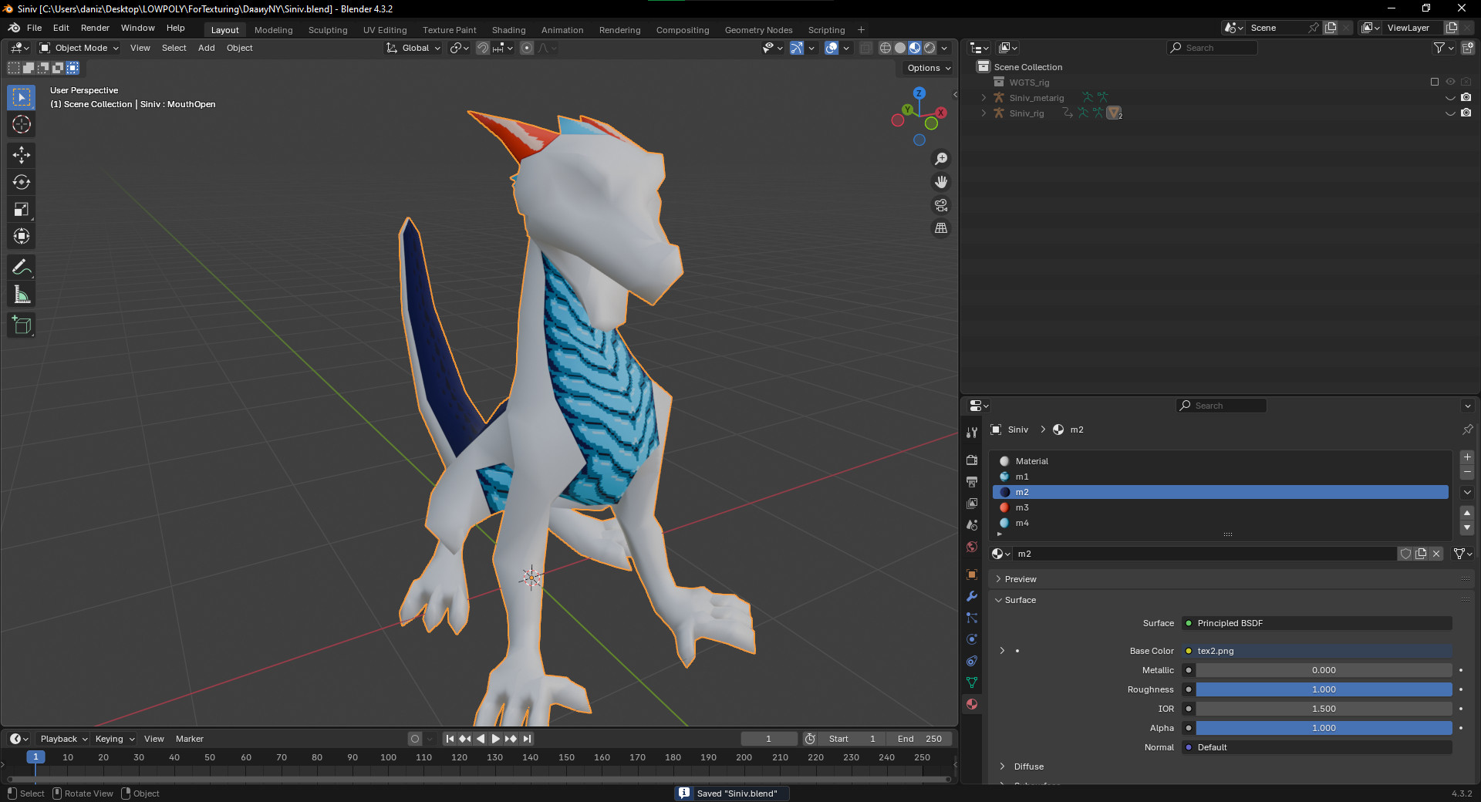
Task: Open the Output properties tab
Action: [972, 481]
